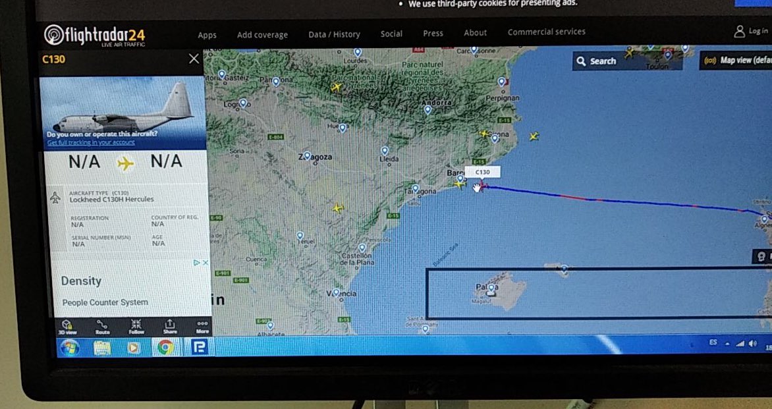This screenshot has width=772, height=409.
Task: Click the Perpignan airport pin
Action: coord(502,82)
